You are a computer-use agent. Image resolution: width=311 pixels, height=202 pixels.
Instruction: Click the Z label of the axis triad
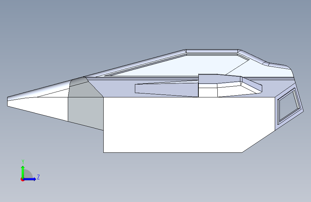point(38,177)
